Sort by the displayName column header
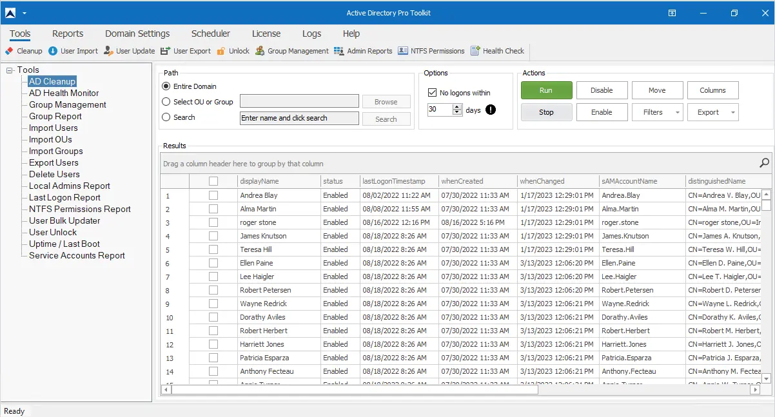 (279, 181)
